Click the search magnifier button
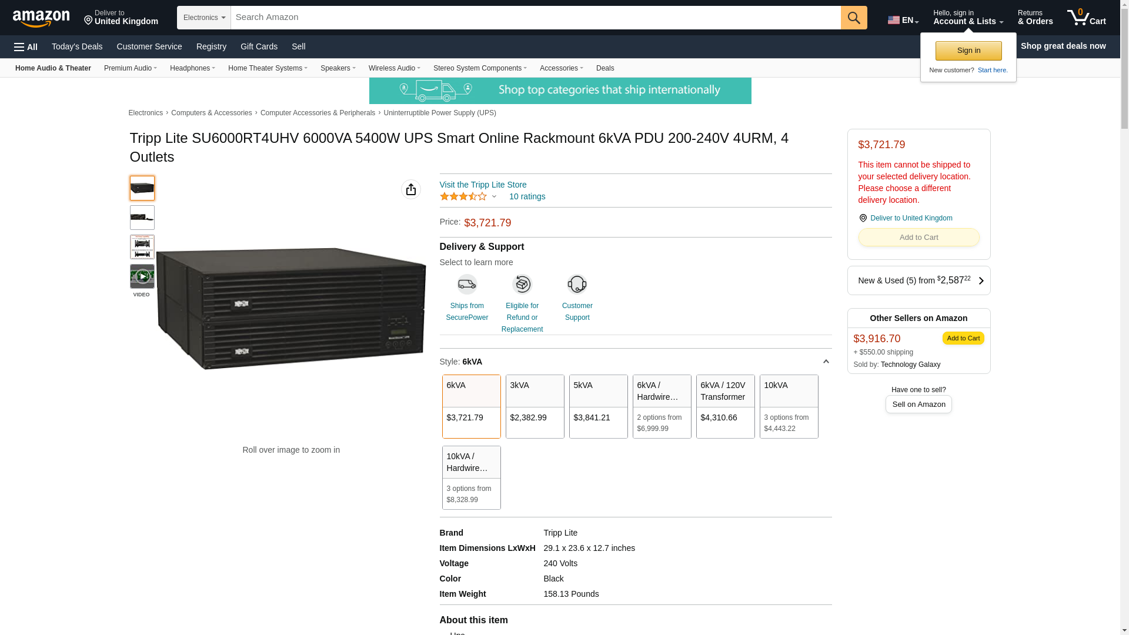Viewport: 1129px width, 635px height. click(854, 18)
